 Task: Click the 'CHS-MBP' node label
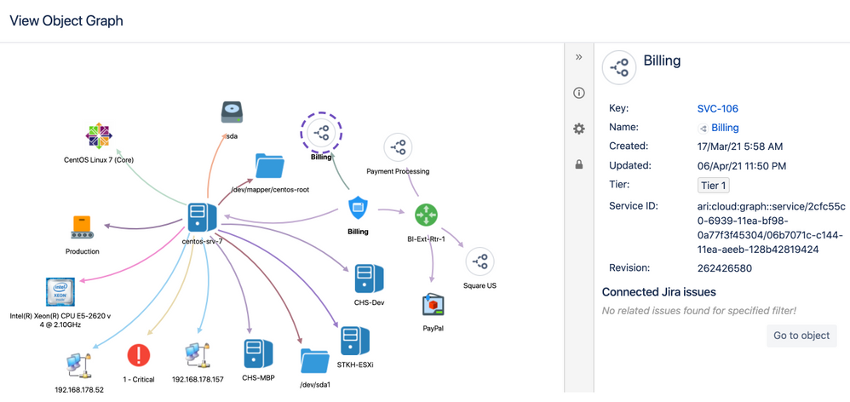[x=258, y=377]
